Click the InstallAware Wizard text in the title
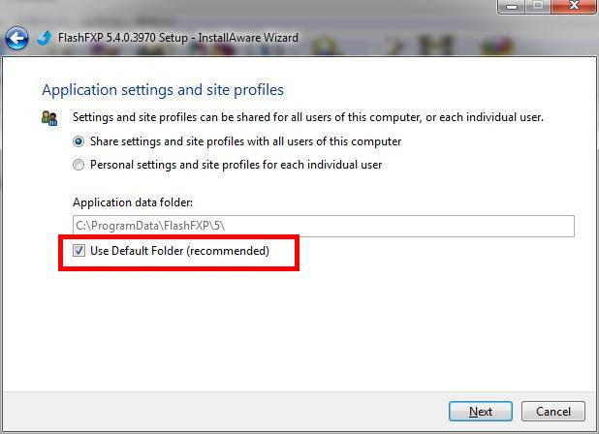This screenshot has height=434, width=599. (x=254, y=39)
